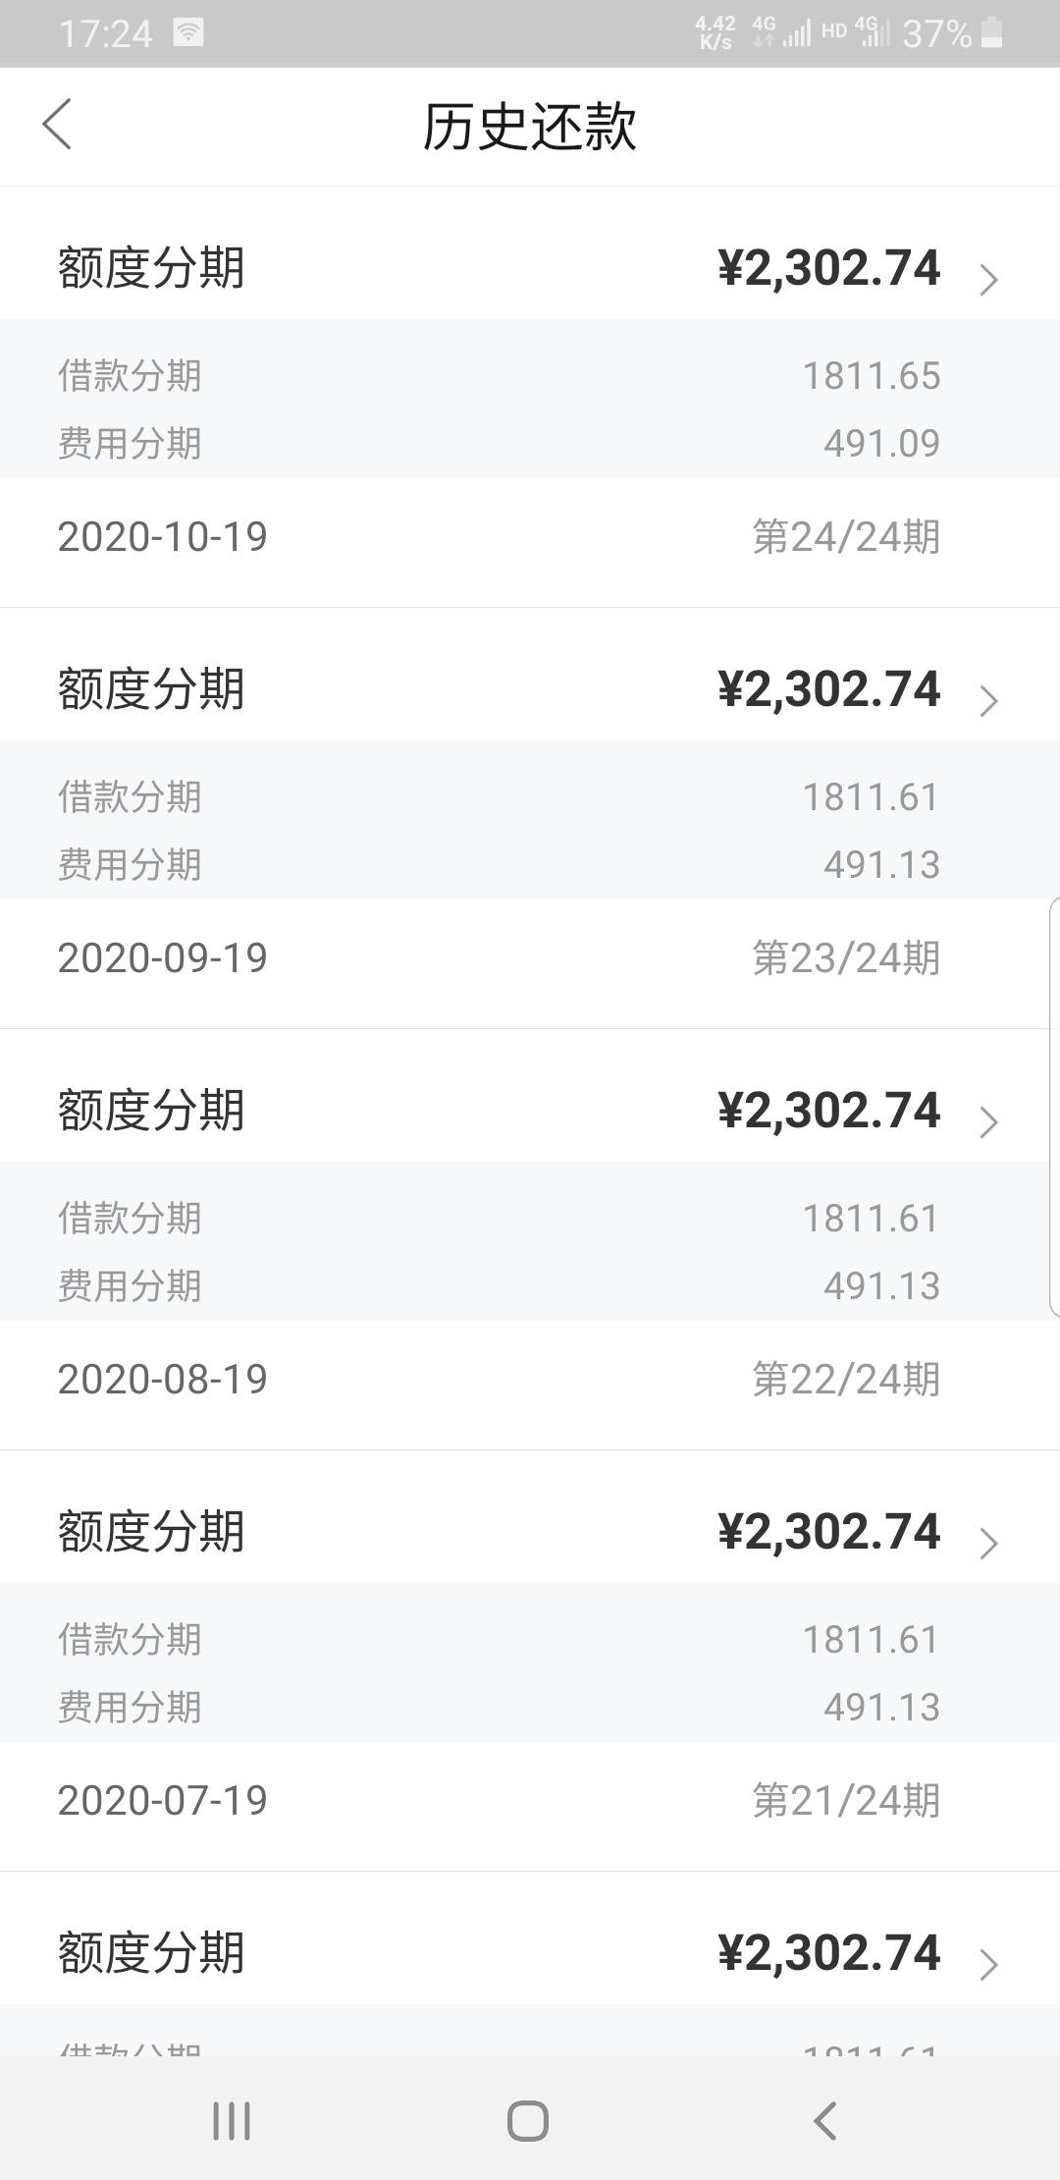The height and width of the screenshot is (2180, 1060).
Task: Tap the back arrow beside 历史还款
Action: (x=57, y=125)
